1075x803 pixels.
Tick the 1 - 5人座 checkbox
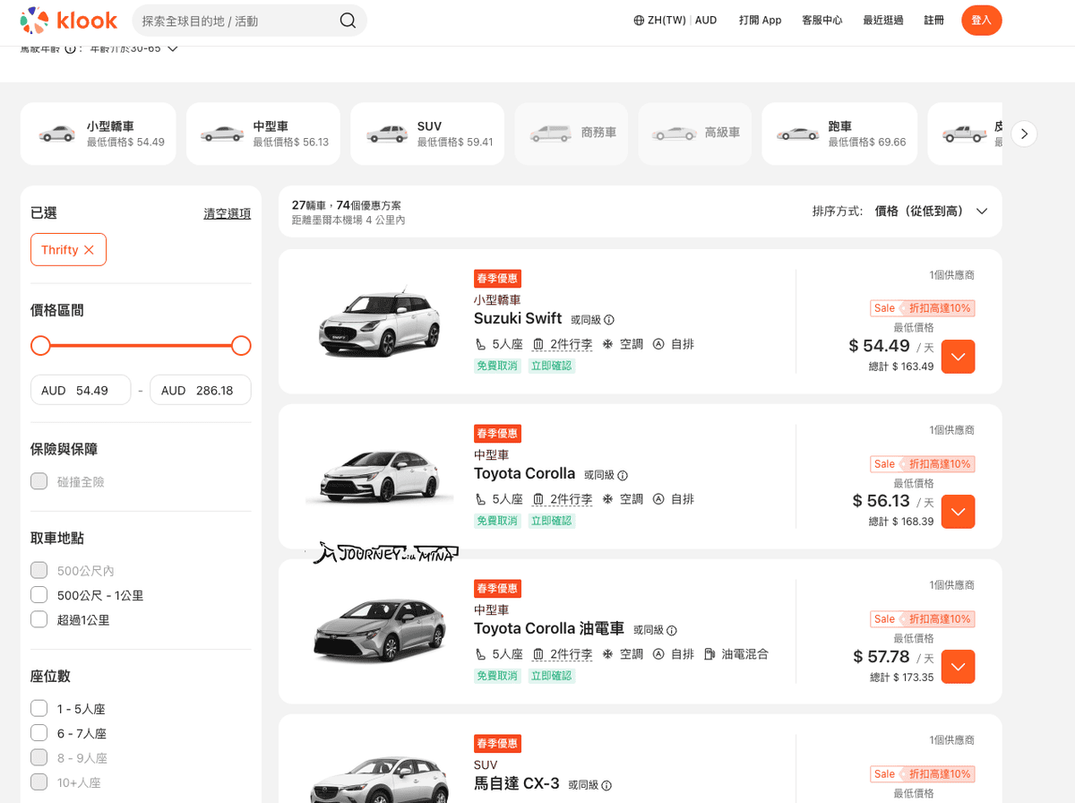coord(39,709)
